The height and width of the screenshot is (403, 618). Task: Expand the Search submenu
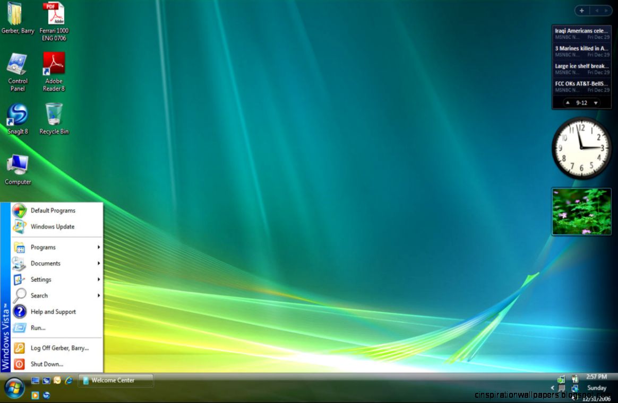click(x=40, y=295)
